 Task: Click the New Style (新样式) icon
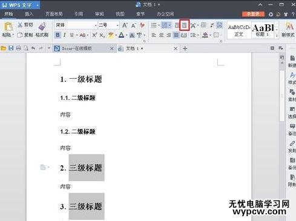coord(290,27)
